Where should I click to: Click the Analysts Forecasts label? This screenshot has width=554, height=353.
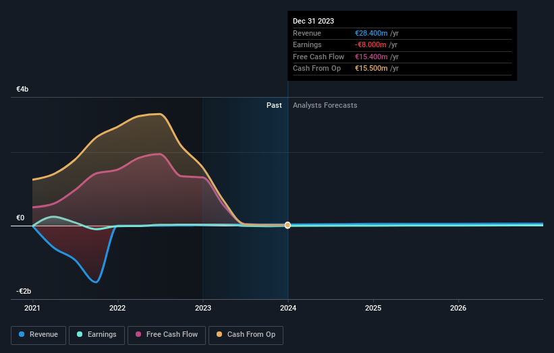click(x=325, y=105)
